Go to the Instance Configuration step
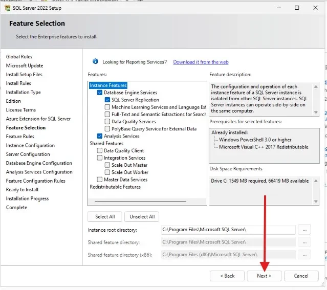The height and width of the screenshot is (290, 327). [30, 145]
